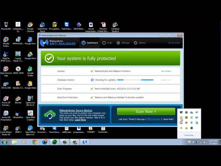Image resolution: width=221 pixels, height=166 pixels.
Task: Open the My Account link
Action: [x=174, y=43]
